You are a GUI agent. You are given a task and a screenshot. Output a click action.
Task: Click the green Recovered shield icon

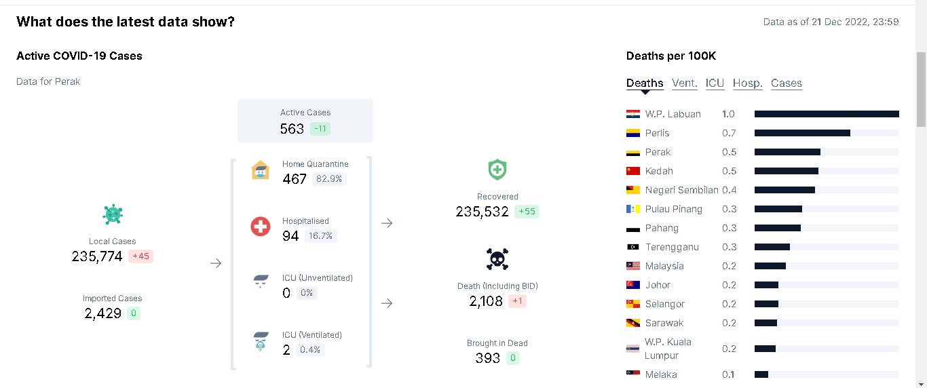[x=497, y=170]
